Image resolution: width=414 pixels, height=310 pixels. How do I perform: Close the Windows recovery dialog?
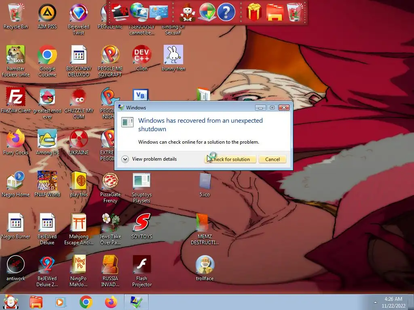[284, 107]
